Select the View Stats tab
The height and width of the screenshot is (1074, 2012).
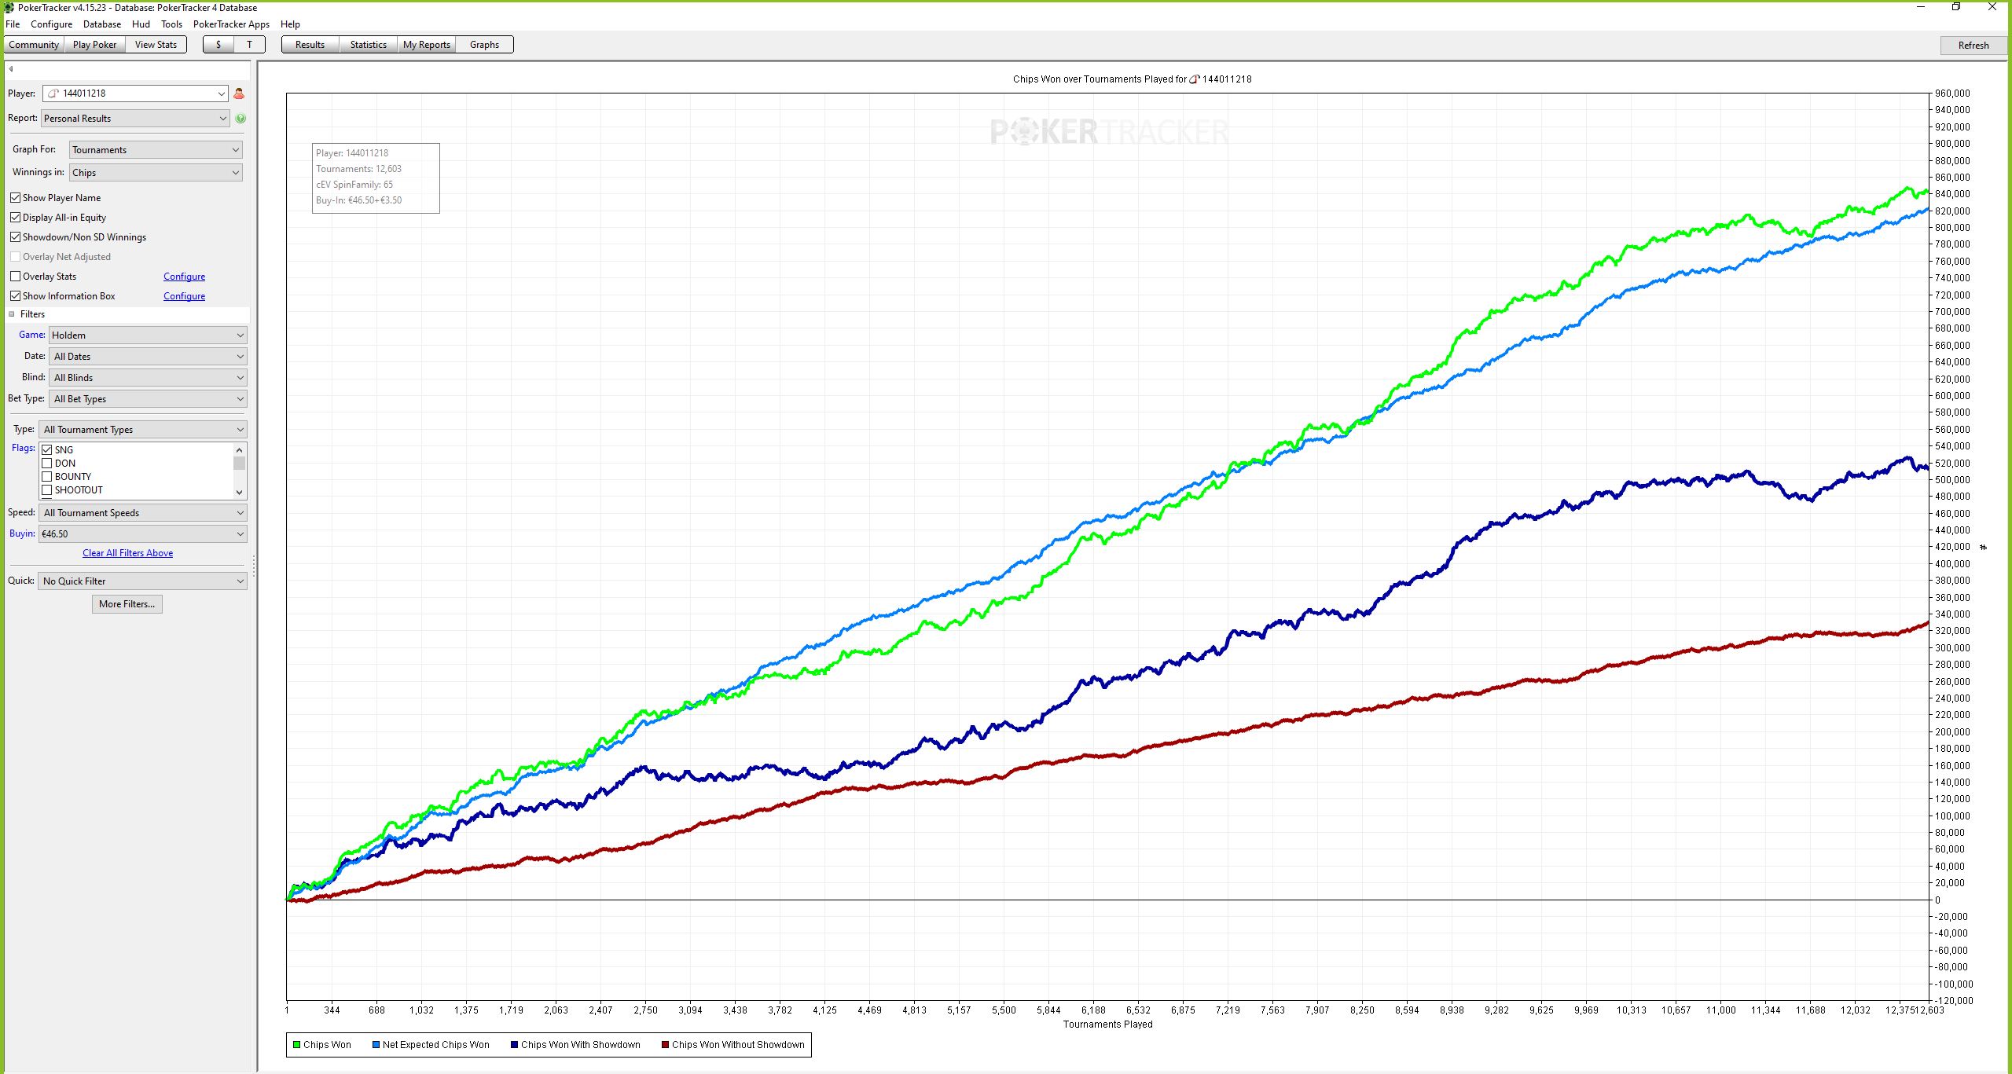156,45
